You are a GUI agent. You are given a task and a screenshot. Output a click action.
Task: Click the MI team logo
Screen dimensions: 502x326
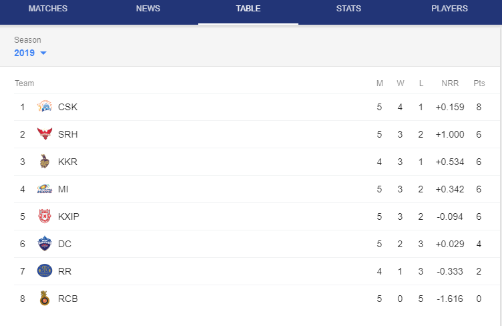[45, 189]
